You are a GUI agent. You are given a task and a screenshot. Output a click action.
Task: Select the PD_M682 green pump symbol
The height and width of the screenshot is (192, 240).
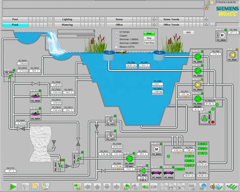(198, 99)
